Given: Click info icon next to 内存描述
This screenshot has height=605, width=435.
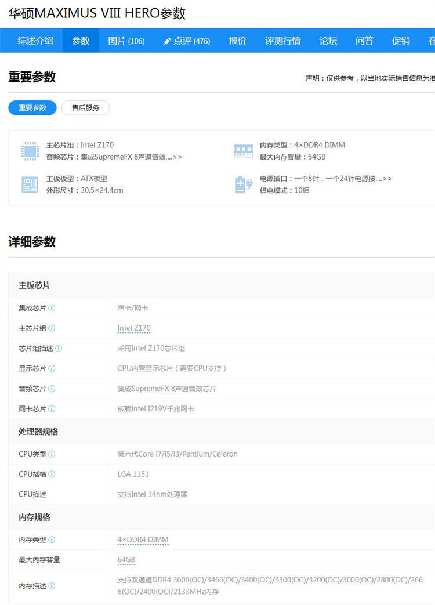Looking at the screenshot, I should (52, 586).
